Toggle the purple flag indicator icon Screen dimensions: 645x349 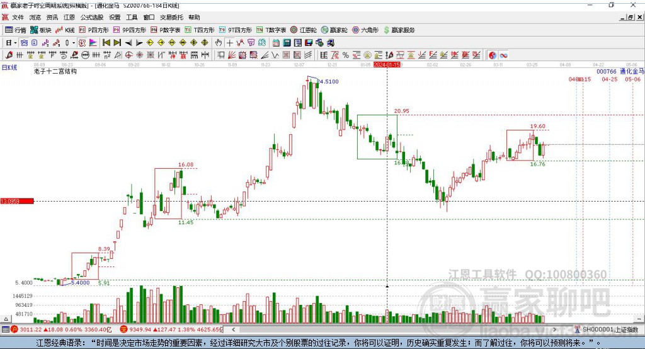93,42
